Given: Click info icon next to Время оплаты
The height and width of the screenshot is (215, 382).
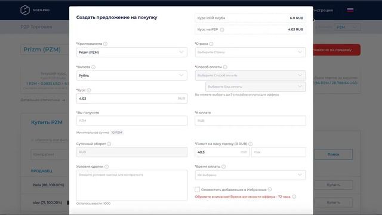Looking at the screenshot, I should (223, 167).
